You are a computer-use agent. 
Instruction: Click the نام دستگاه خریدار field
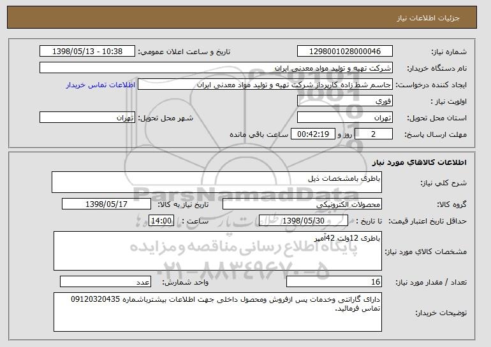click(216, 68)
